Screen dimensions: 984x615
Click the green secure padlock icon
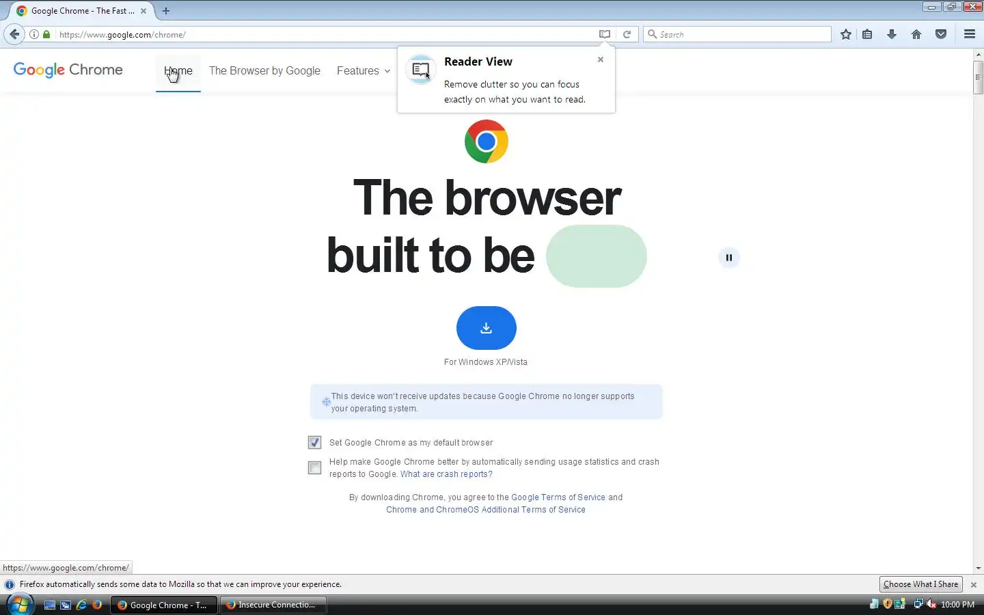(x=46, y=34)
